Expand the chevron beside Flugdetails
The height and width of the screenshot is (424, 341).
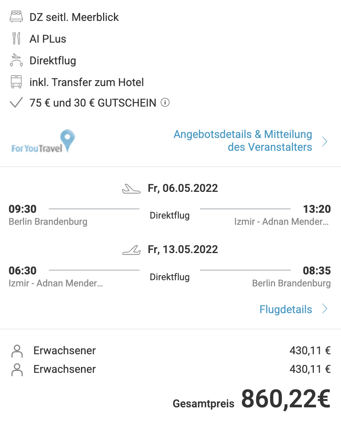point(325,309)
